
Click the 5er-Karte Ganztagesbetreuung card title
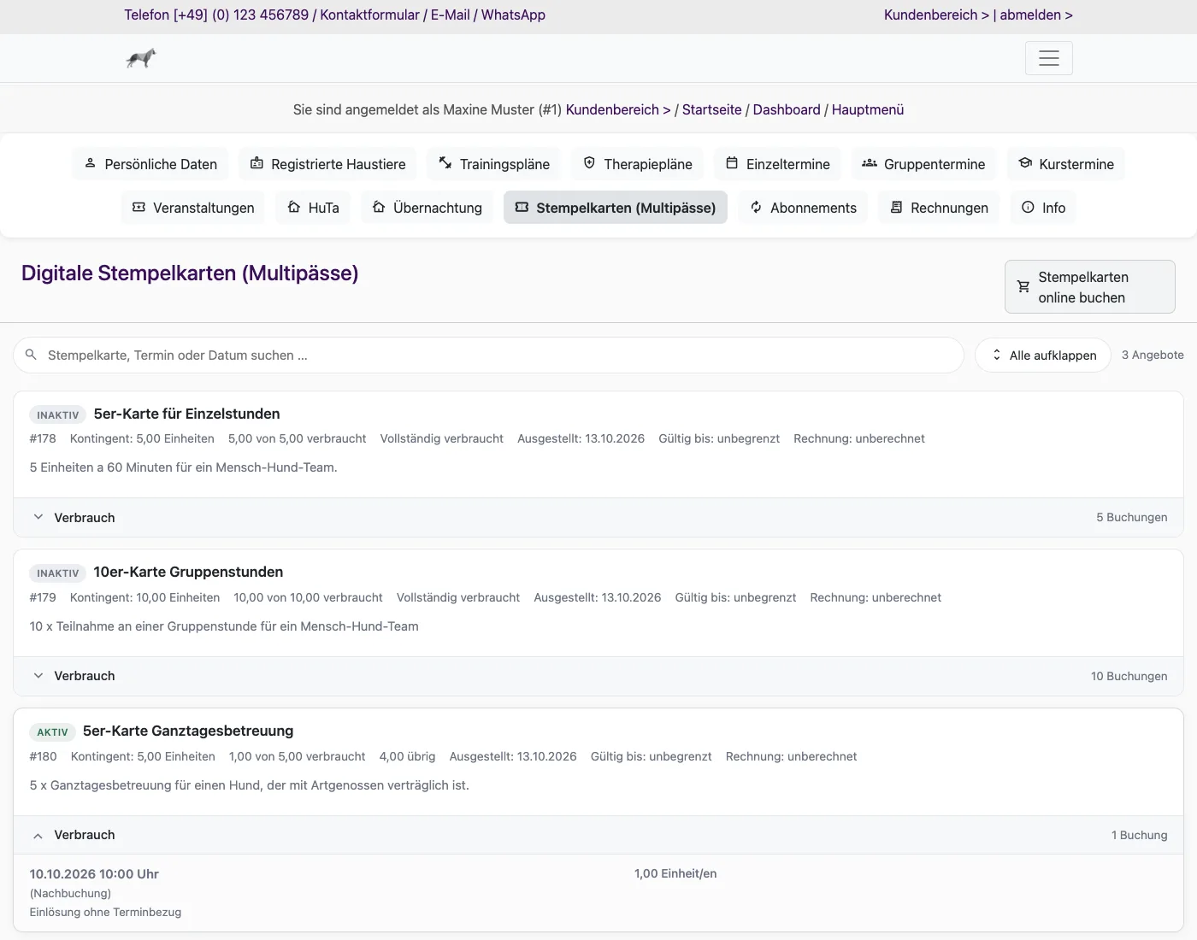coord(188,731)
